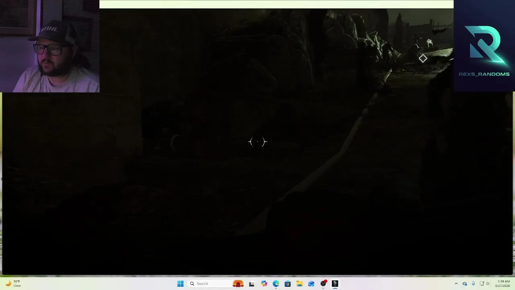Open Microsoft Edge from the taskbar
Image resolution: width=515 pixels, height=290 pixels.
coord(276,284)
